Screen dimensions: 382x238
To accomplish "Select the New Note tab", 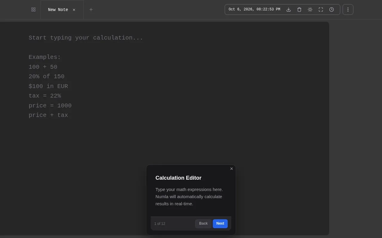I will [62, 10].
